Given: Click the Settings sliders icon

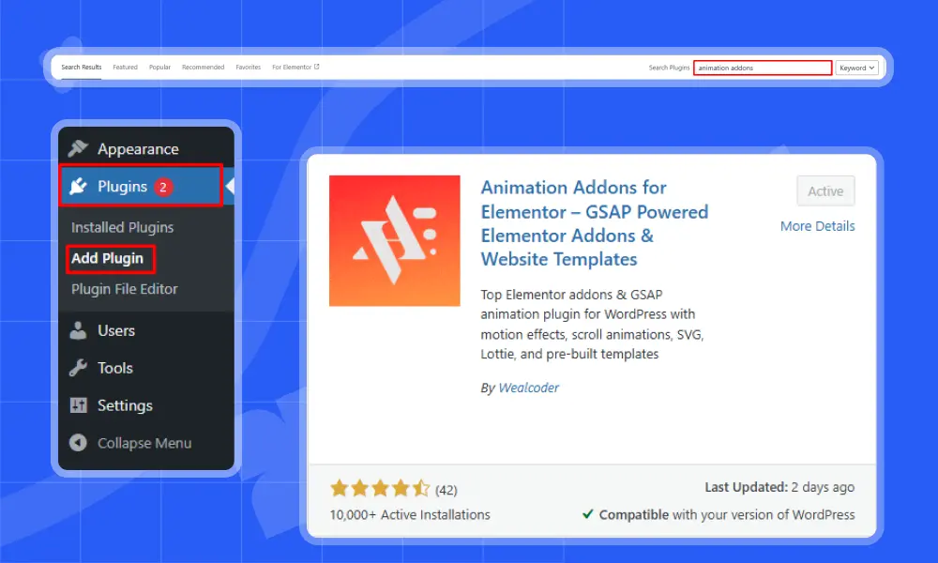Looking at the screenshot, I should coord(79,405).
